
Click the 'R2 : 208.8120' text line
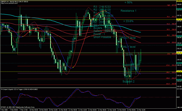[102, 10]
